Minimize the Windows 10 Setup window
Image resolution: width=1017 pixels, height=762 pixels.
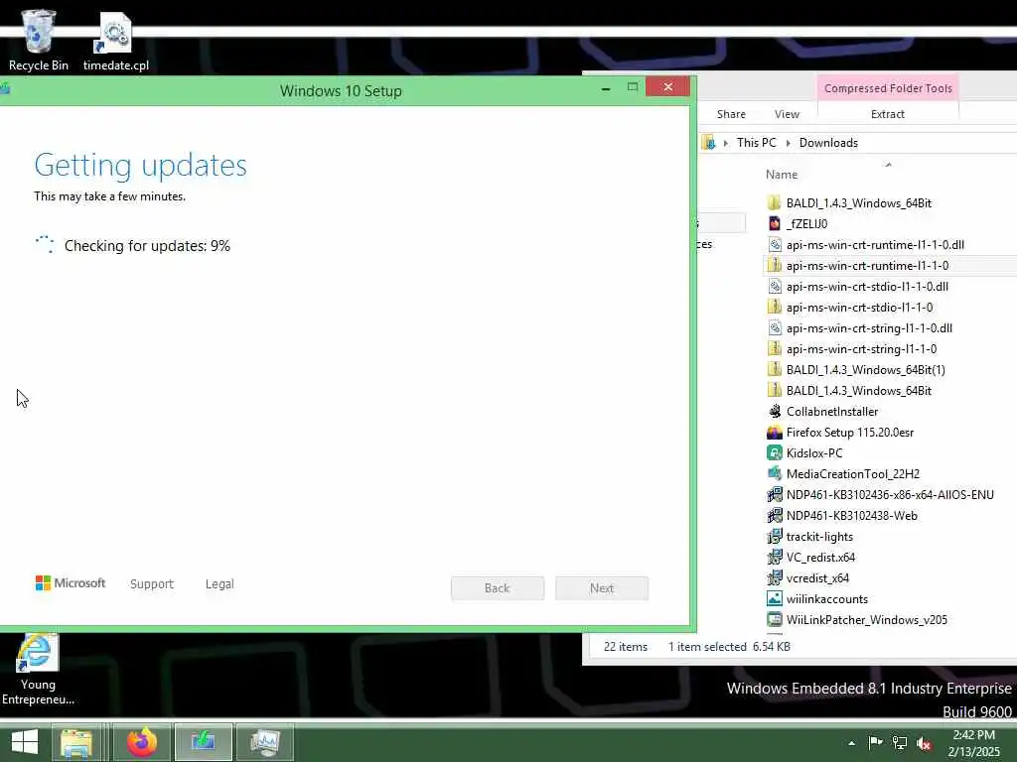click(x=606, y=88)
